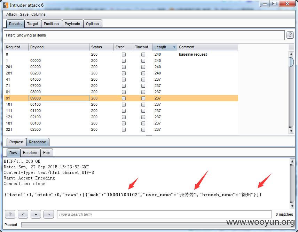Open the Save menu
Screen dimensions: 298x232
24,14
